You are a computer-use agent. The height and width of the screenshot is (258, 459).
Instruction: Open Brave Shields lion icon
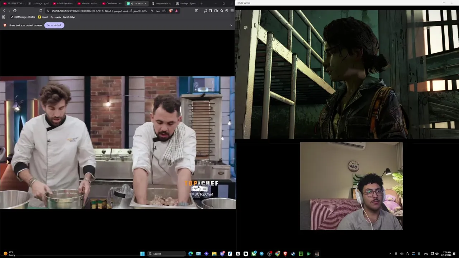170,11
